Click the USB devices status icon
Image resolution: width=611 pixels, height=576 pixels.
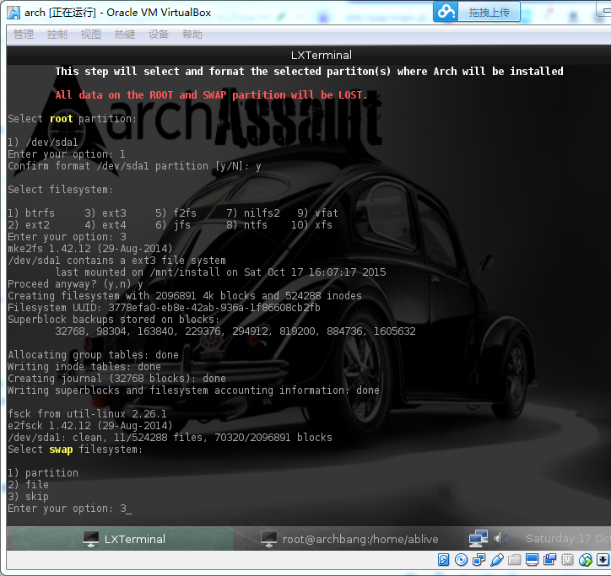coord(497,560)
